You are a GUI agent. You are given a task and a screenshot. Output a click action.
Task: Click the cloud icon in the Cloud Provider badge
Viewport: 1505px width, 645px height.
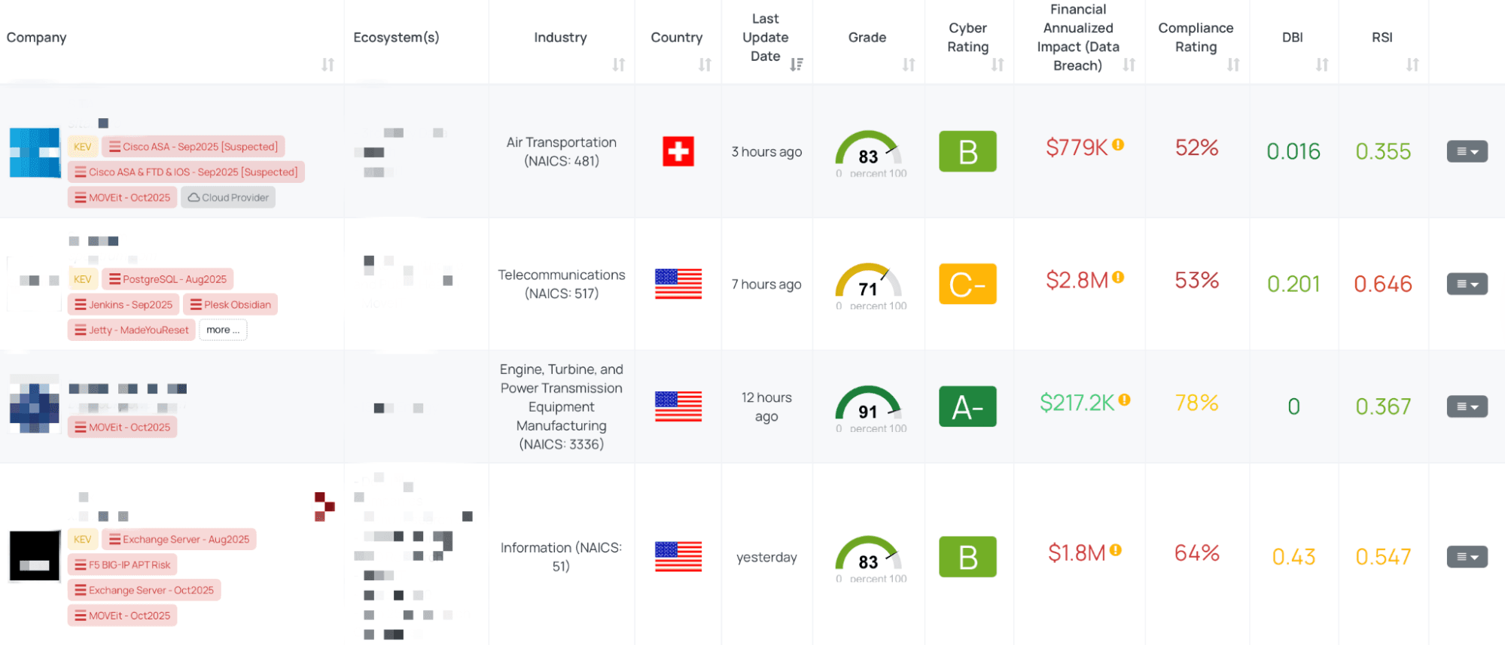(194, 197)
